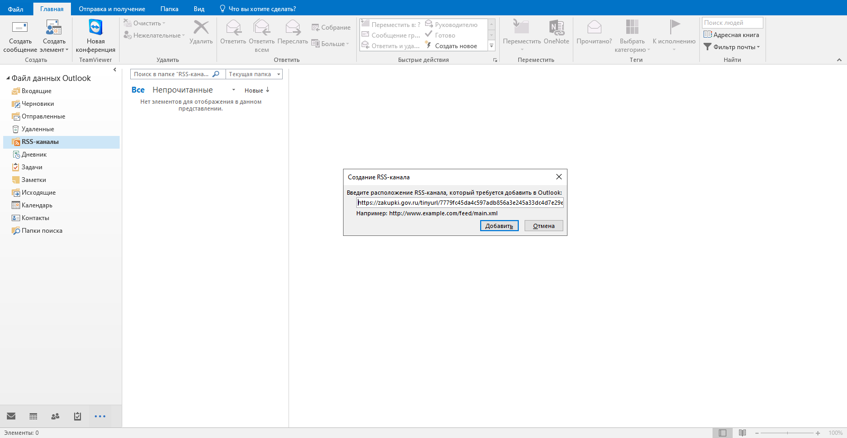Switch to View (Вид) tab
This screenshot has width=847, height=438.
pyautogui.click(x=199, y=9)
